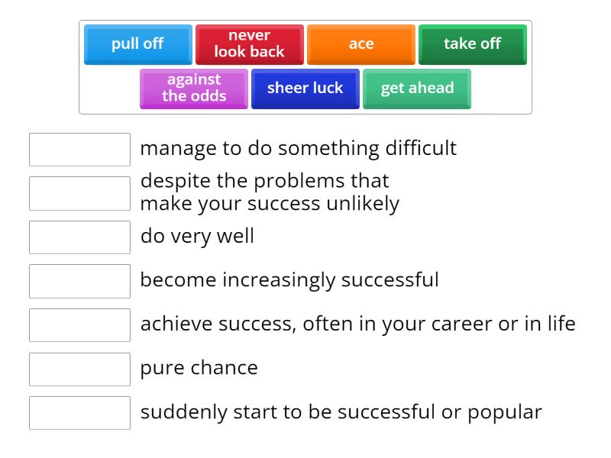Select the empty box next to 'pure chance'
The image size is (611, 458).
pyautogui.click(x=79, y=369)
